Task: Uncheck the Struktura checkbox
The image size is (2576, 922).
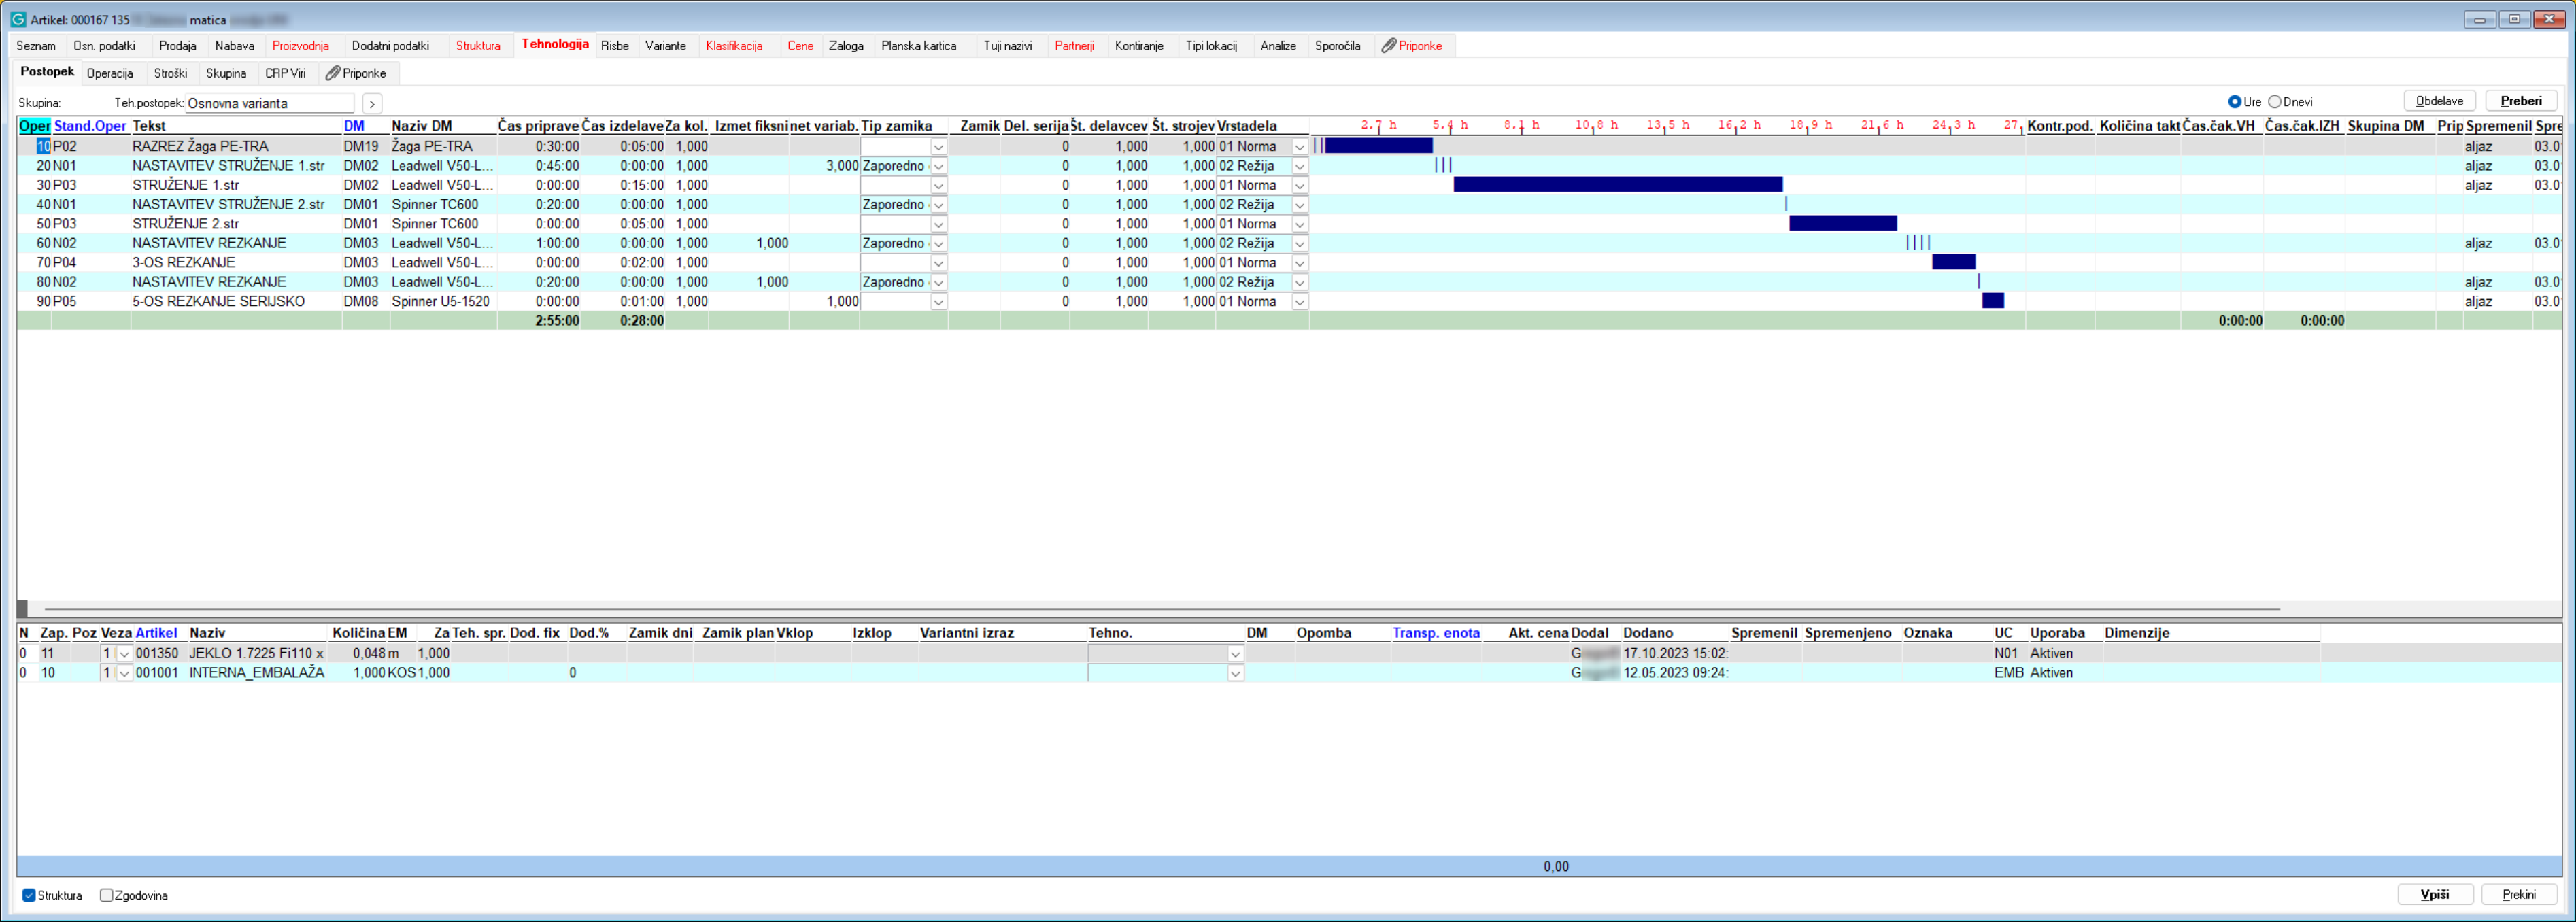Action: click(x=29, y=895)
